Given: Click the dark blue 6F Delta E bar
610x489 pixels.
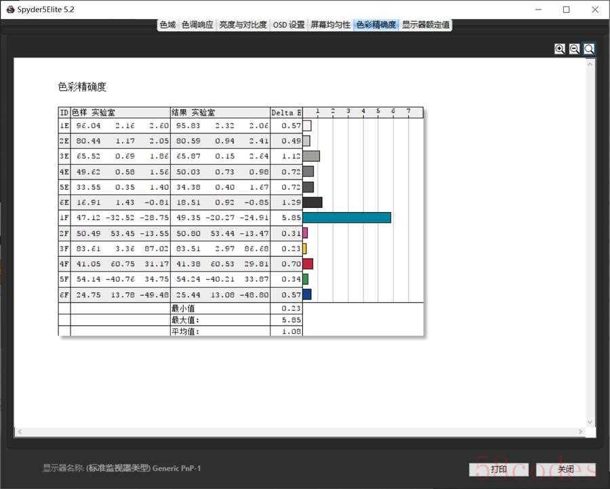Looking at the screenshot, I should click(307, 295).
